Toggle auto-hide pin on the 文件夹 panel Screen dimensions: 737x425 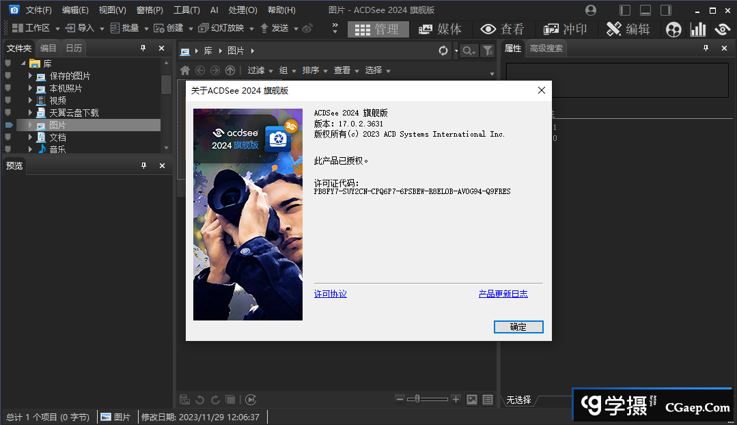pyautogui.click(x=143, y=48)
